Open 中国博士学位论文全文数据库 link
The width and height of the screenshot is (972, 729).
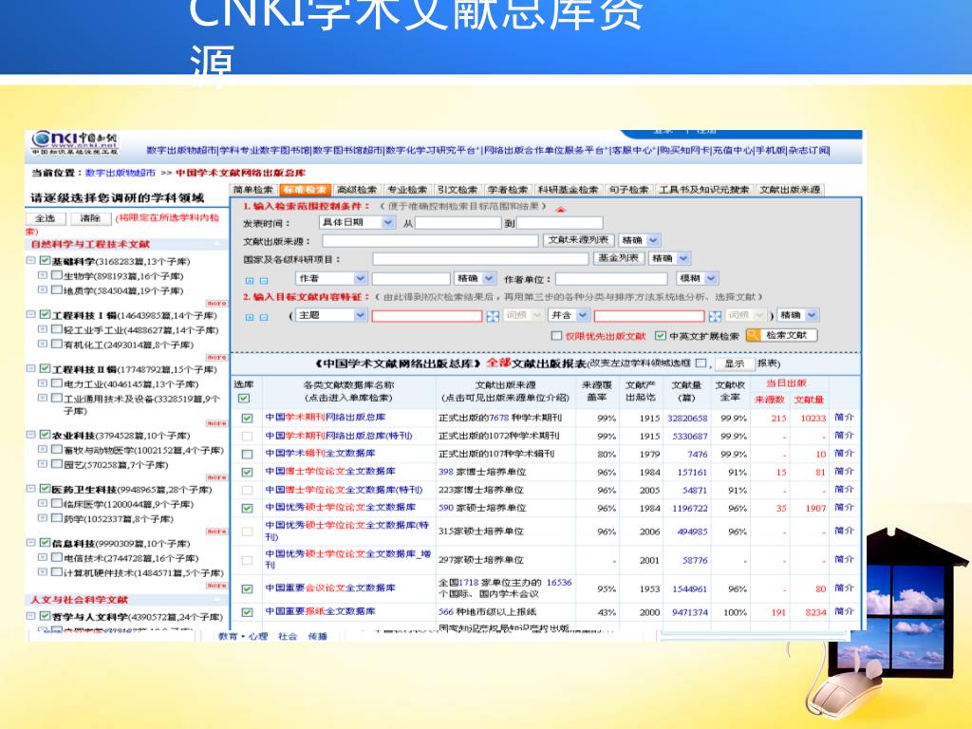[330, 472]
